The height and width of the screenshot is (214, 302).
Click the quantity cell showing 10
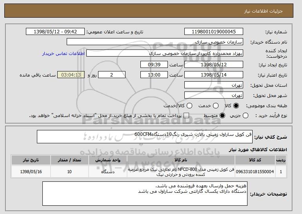tap(69, 172)
